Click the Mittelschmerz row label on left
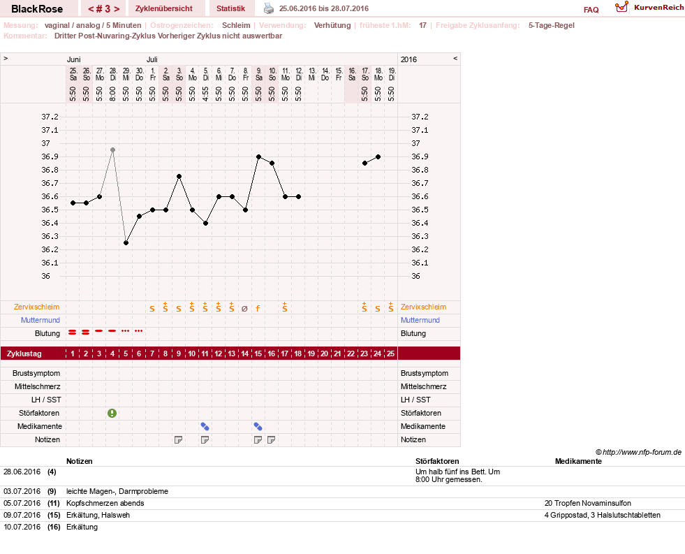 coord(37,386)
